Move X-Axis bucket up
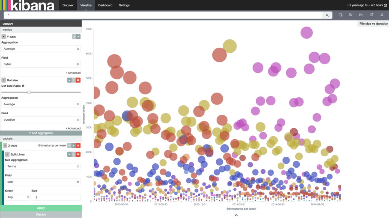This screenshot has height=218, width=389. pyautogui.click(x=70, y=146)
